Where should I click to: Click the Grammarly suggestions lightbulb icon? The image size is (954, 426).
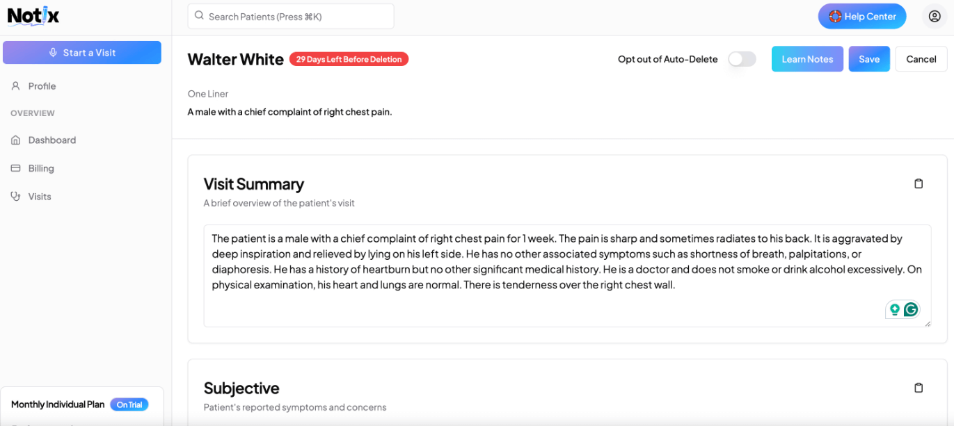click(895, 309)
